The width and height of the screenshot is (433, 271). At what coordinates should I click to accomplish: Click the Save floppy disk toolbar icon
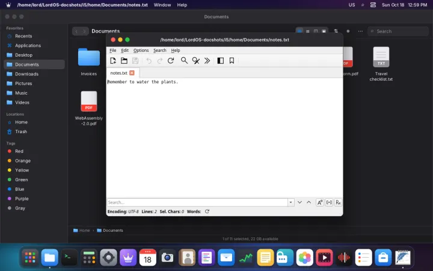(135, 61)
